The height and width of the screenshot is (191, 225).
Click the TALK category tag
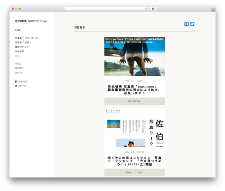(x=139, y=172)
